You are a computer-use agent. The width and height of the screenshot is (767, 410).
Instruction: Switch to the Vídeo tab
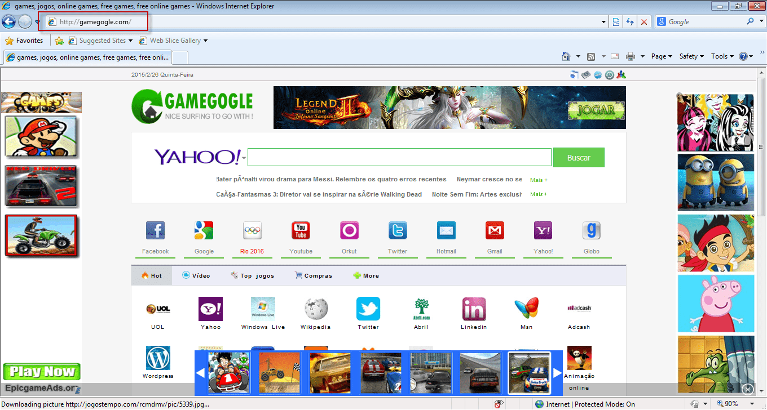196,275
